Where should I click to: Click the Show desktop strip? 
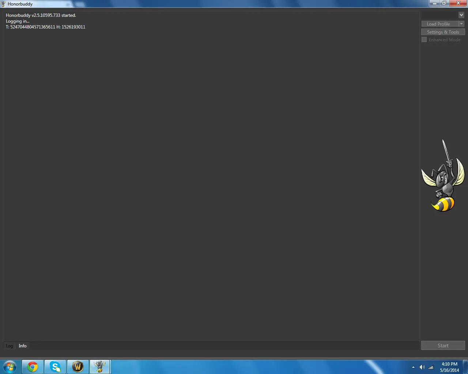pyautogui.click(x=465, y=367)
